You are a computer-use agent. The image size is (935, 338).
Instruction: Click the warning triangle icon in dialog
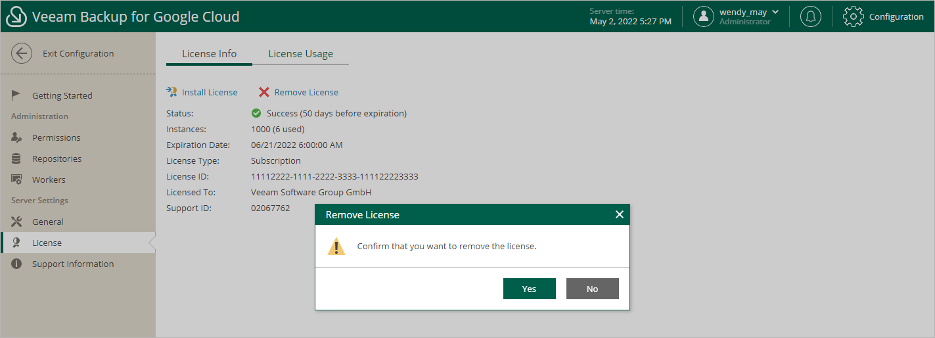(336, 247)
